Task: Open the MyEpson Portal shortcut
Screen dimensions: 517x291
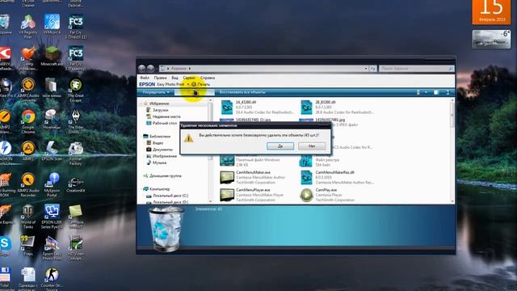Action: point(52,185)
